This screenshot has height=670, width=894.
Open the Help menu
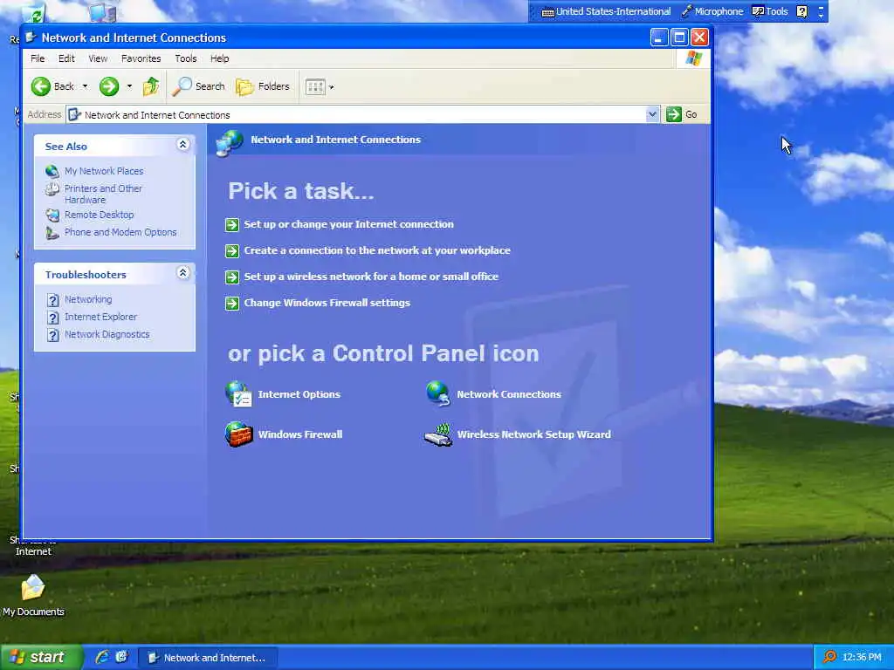click(219, 58)
